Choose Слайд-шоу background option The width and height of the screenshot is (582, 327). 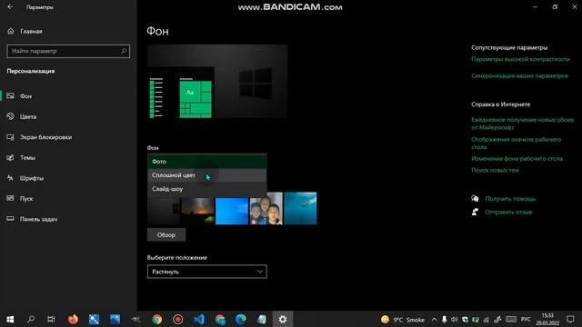(x=206, y=189)
